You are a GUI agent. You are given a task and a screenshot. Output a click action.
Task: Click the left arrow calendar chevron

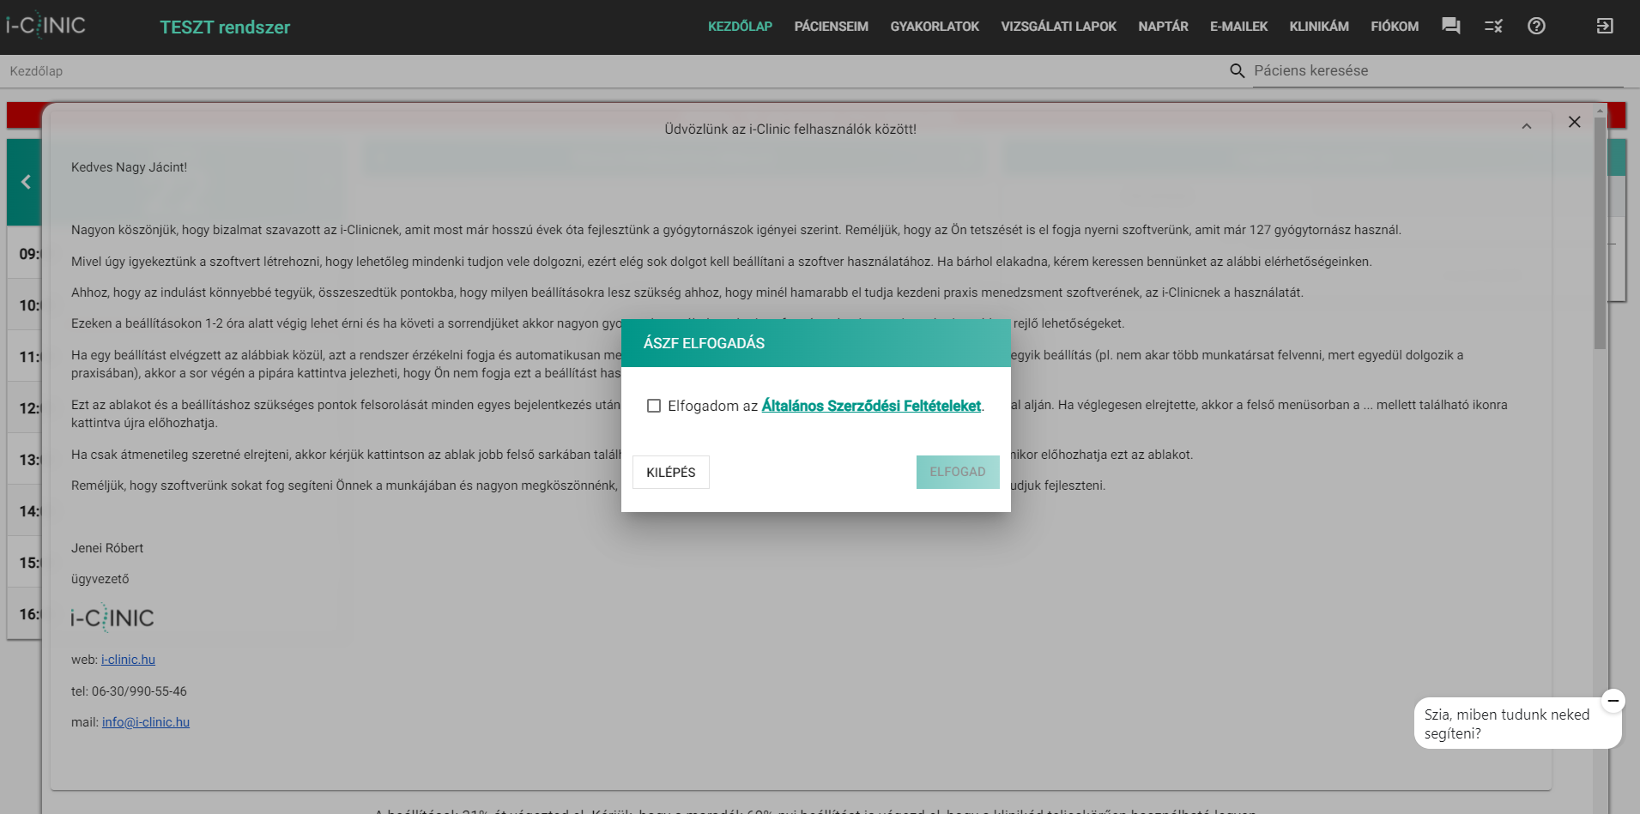[x=26, y=182]
